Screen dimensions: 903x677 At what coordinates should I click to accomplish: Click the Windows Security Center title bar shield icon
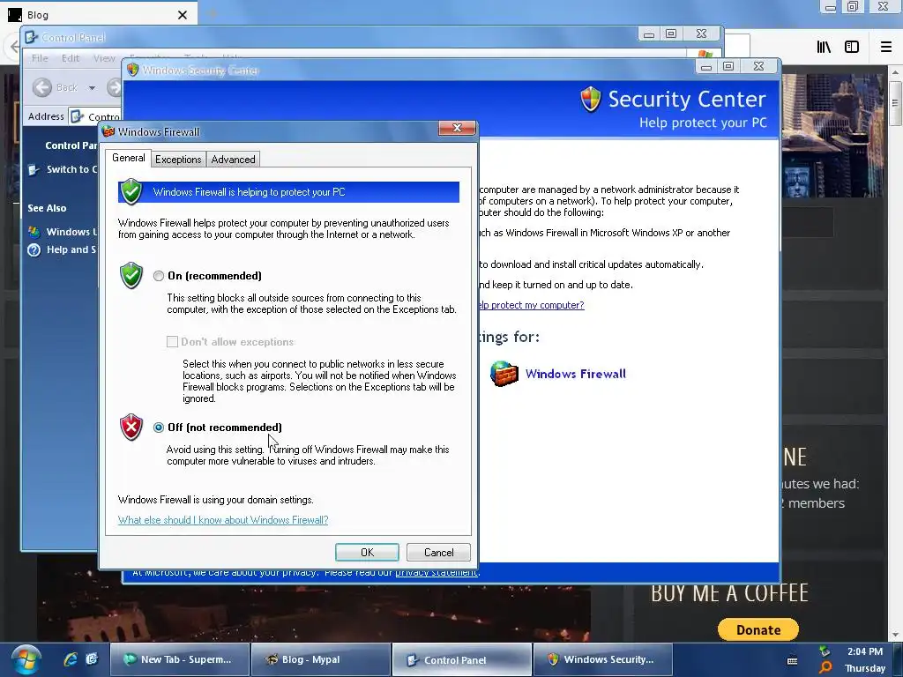point(132,70)
